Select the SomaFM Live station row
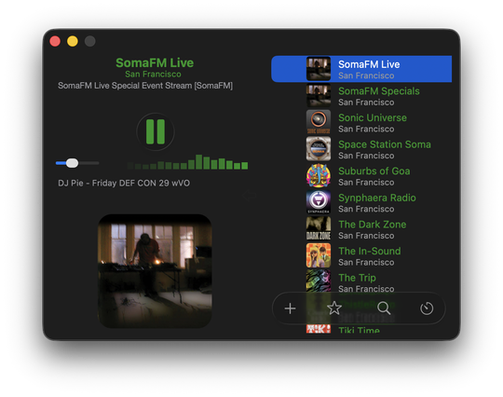The width and height of the screenshot is (503, 397). pyautogui.click(x=361, y=69)
